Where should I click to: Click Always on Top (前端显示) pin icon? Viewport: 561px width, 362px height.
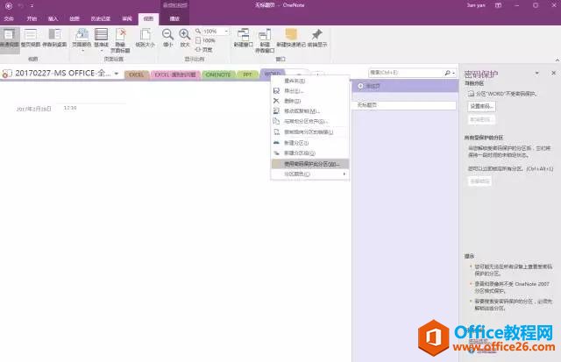(x=317, y=38)
